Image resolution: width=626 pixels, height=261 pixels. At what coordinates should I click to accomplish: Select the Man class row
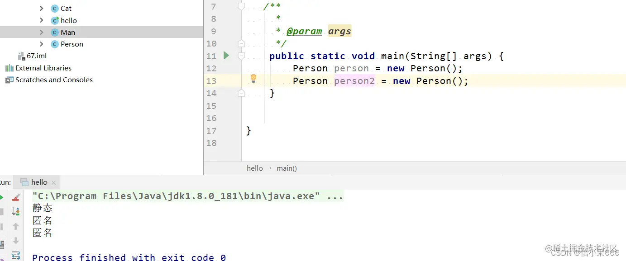(x=101, y=32)
